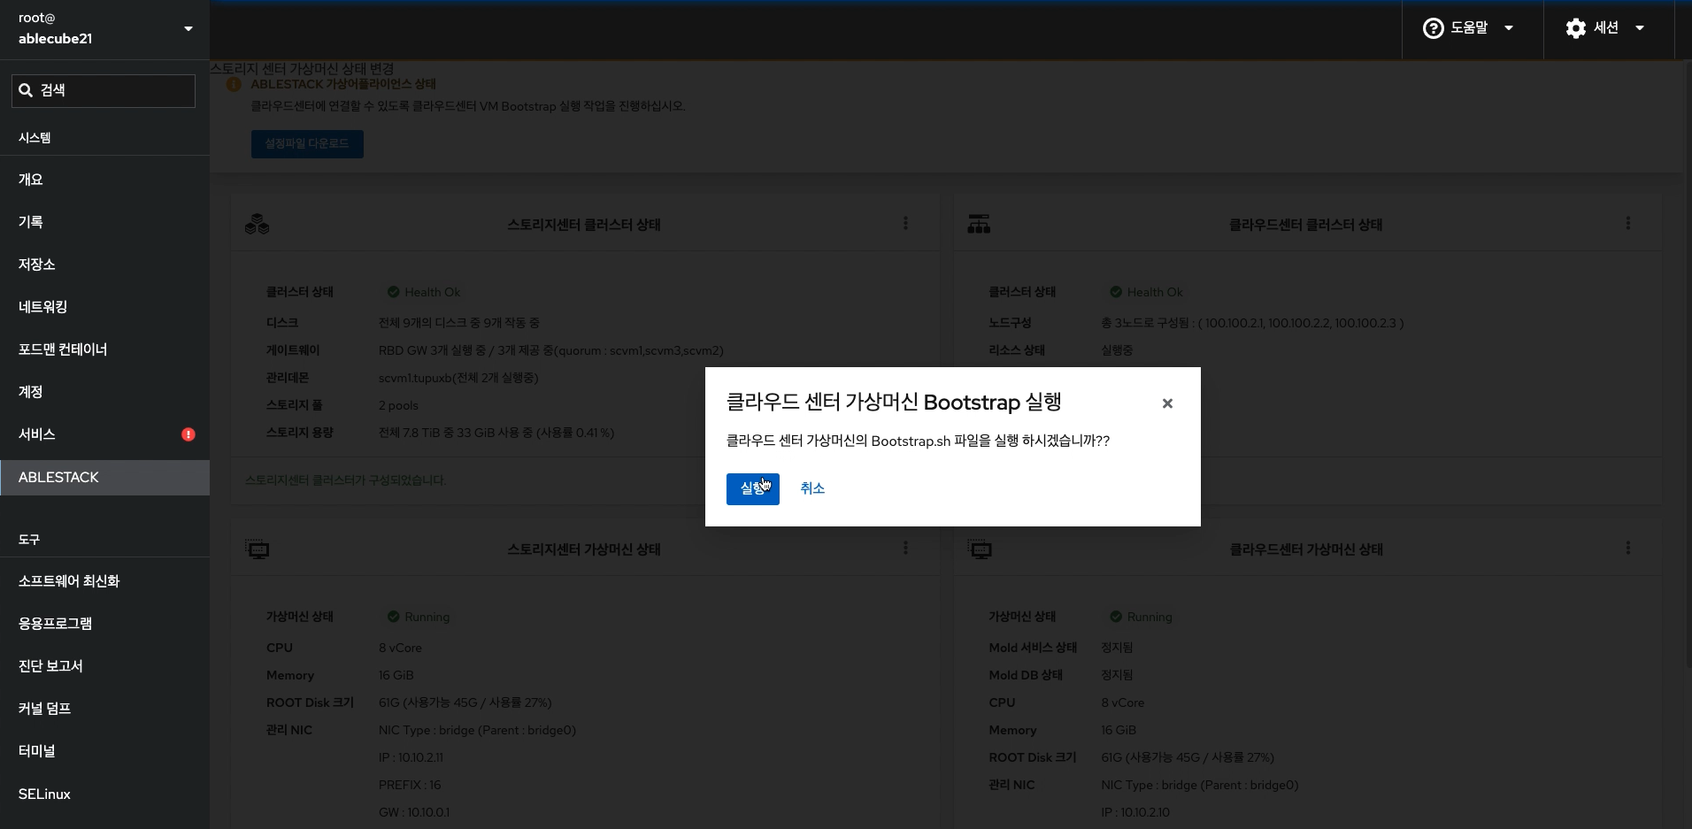
Task: Click the Health Ok checkmark on cloud cluster
Action: [1115, 291]
